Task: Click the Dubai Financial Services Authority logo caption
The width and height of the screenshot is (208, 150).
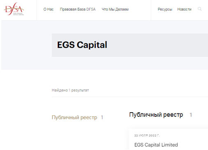Action: pyautogui.click(x=18, y=14)
